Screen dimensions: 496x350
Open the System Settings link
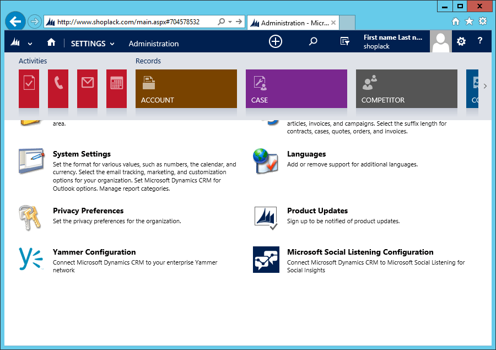tap(82, 154)
